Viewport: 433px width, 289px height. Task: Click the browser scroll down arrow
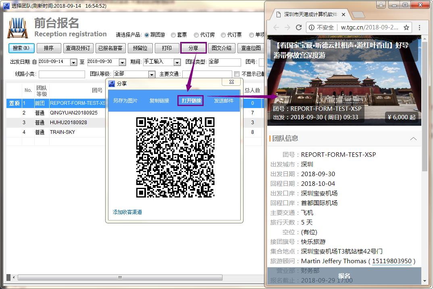(425, 281)
